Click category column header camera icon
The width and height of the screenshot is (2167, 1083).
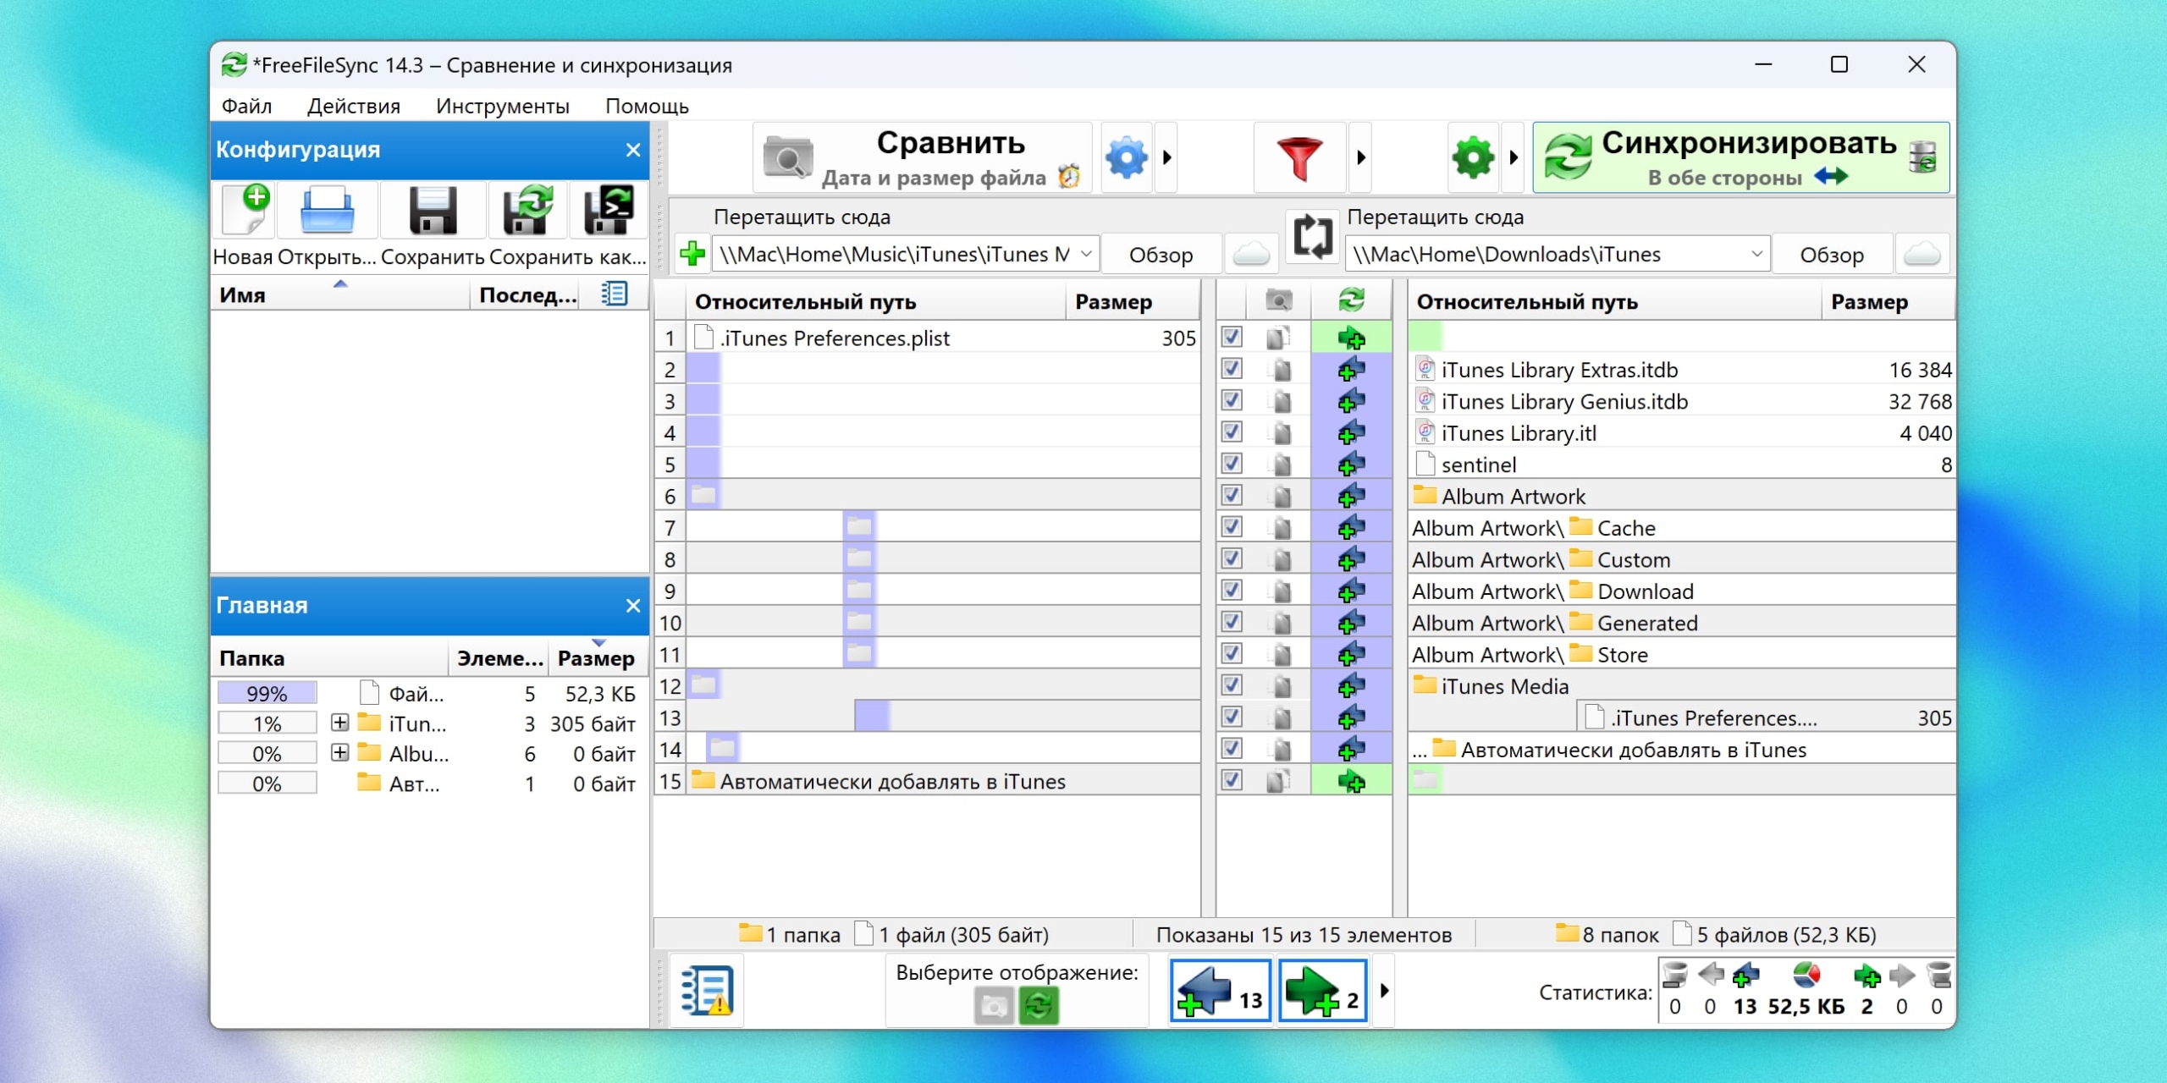coord(1278,300)
